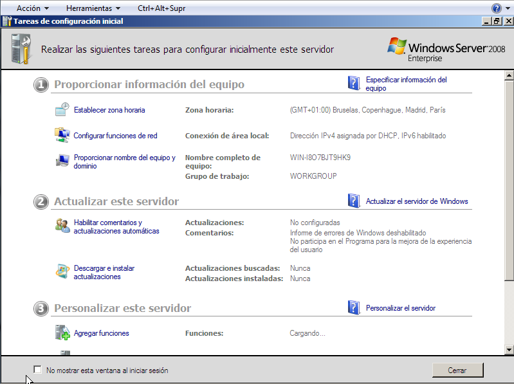Viewport: 514px width, 384px height.
Task: Click the title bar window icon
Action: tap(7, 21)
